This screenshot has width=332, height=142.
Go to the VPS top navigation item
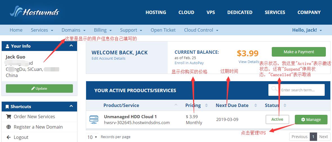210,12
